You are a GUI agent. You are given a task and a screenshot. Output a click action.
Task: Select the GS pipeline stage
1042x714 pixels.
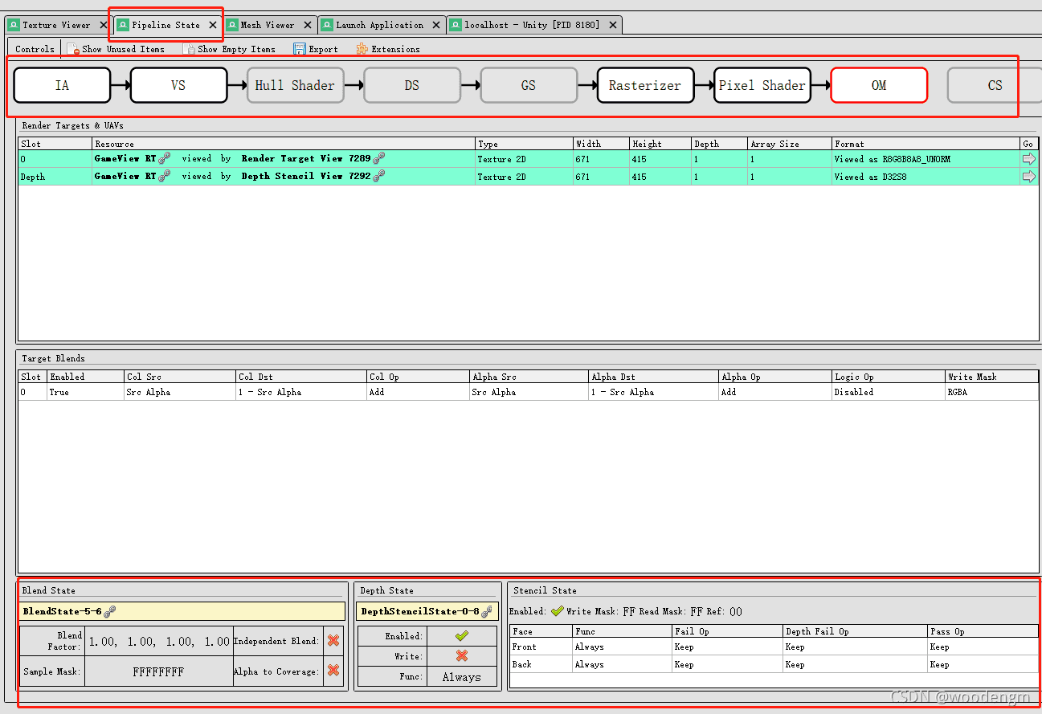point(529,85)
